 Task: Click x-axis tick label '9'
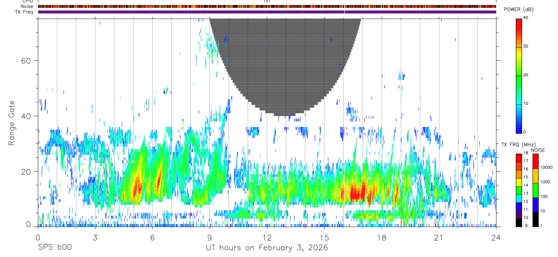[x=209, y=238]
